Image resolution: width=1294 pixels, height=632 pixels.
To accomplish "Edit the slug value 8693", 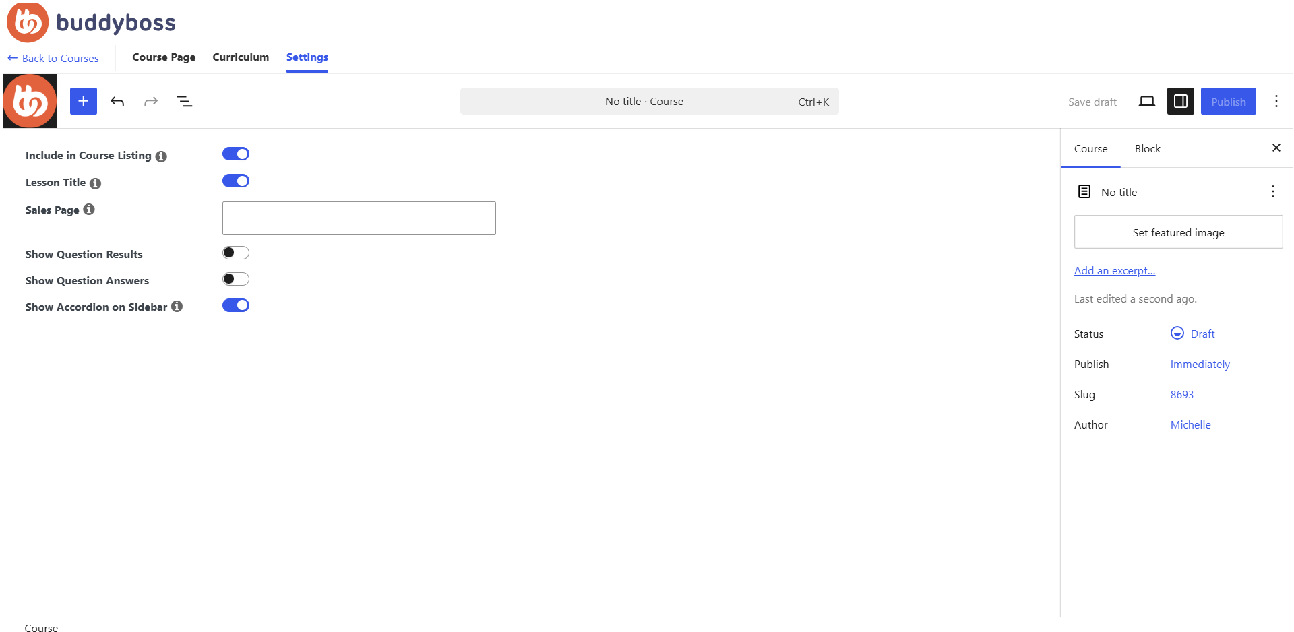I will (x=1181, y=394).
